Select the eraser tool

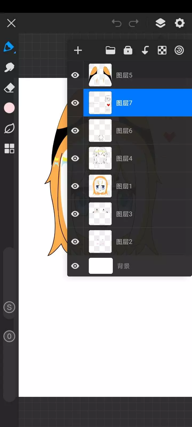[9, 88]
